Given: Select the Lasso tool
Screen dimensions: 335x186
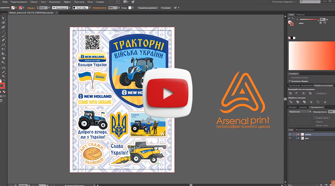Looking at the screenshot, I should (x=3, y=23).
